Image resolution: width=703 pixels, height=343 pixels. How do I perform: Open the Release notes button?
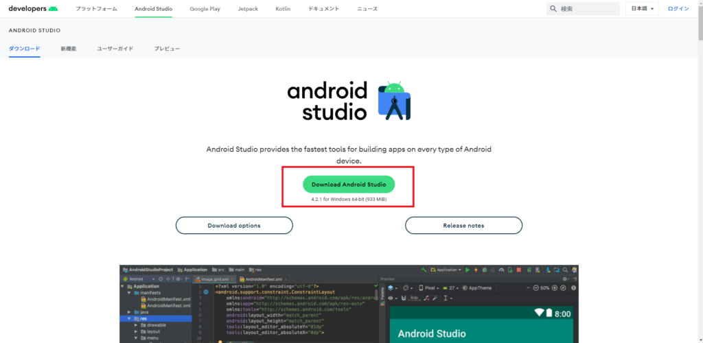coord(463,225)
